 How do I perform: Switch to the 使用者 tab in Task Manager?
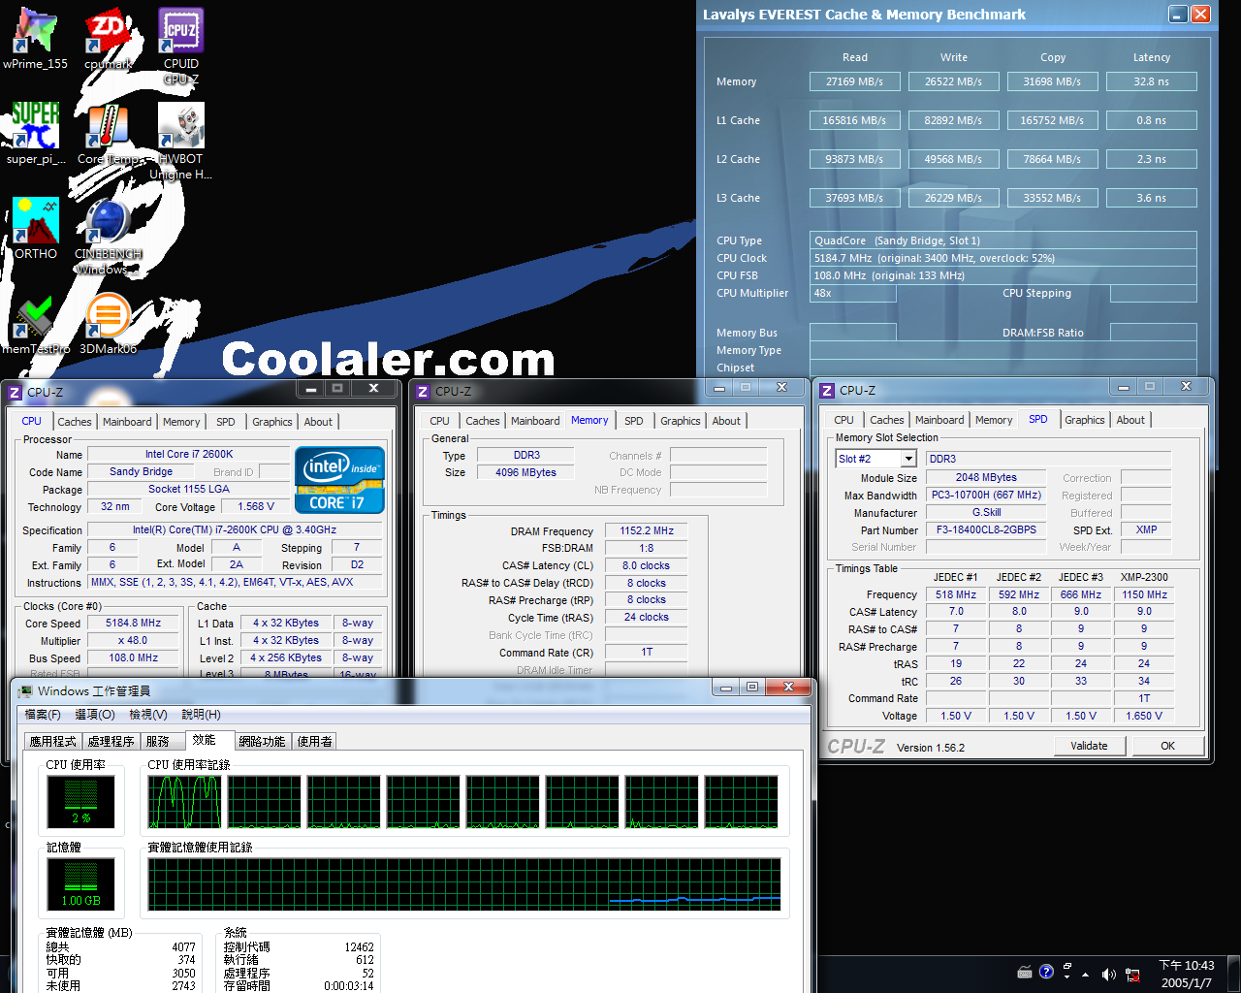315,742
